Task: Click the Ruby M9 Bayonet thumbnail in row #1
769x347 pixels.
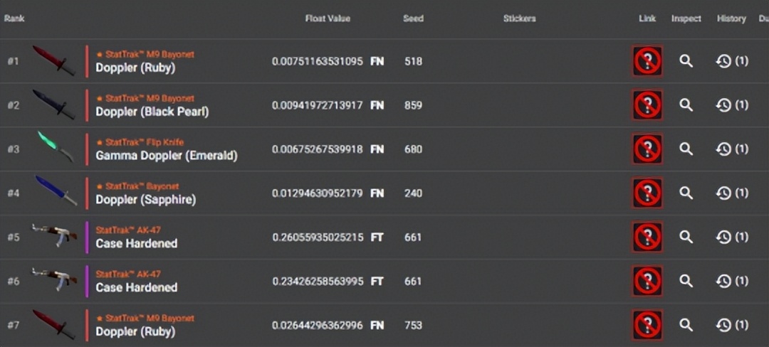Action: 53,61
